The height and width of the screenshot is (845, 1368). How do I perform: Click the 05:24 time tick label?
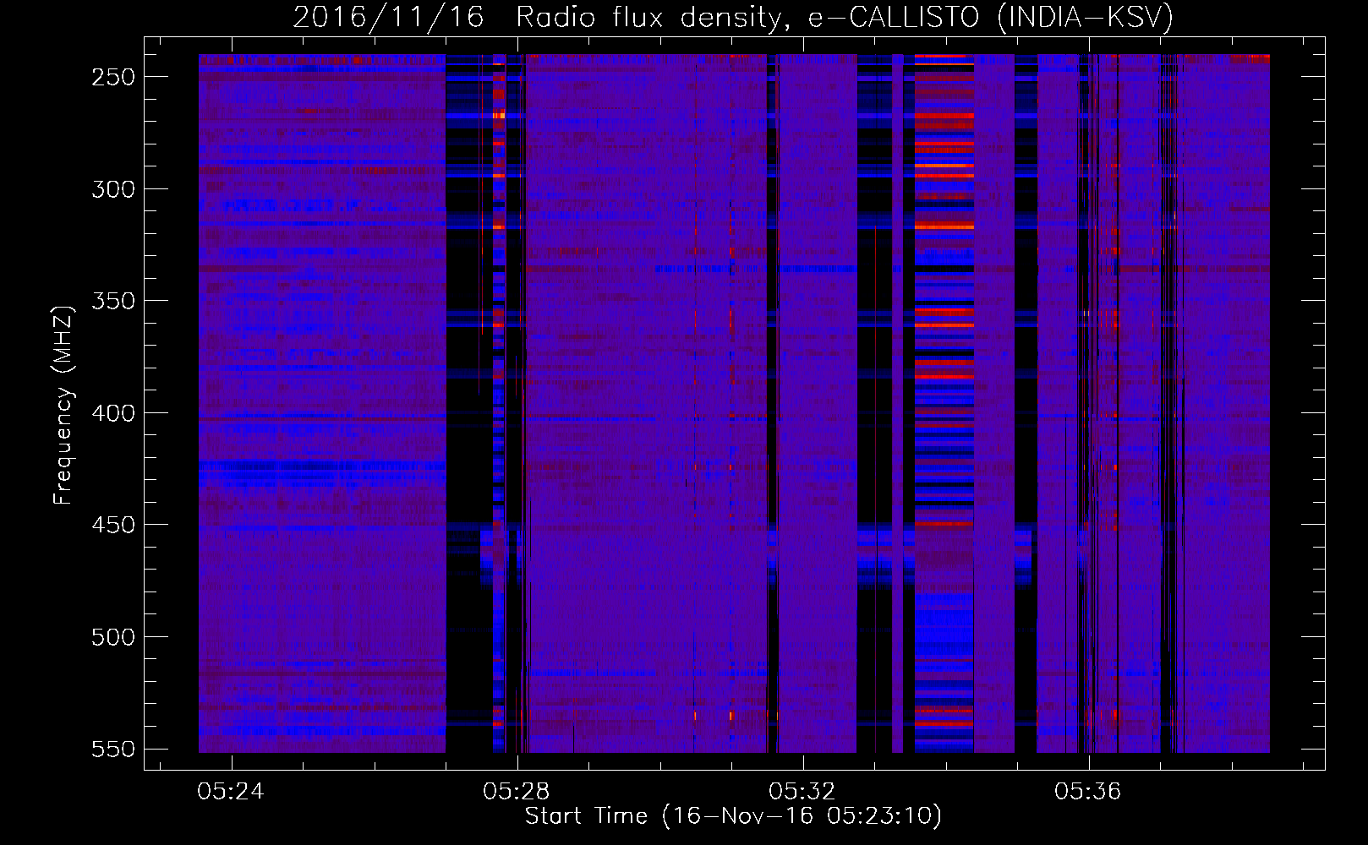tap(231, 792)
